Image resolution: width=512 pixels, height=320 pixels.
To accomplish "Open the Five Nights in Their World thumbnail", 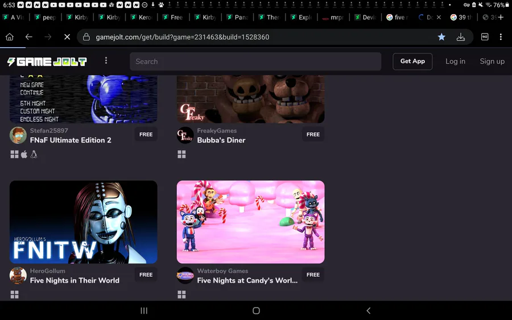I will pos(84,222).
